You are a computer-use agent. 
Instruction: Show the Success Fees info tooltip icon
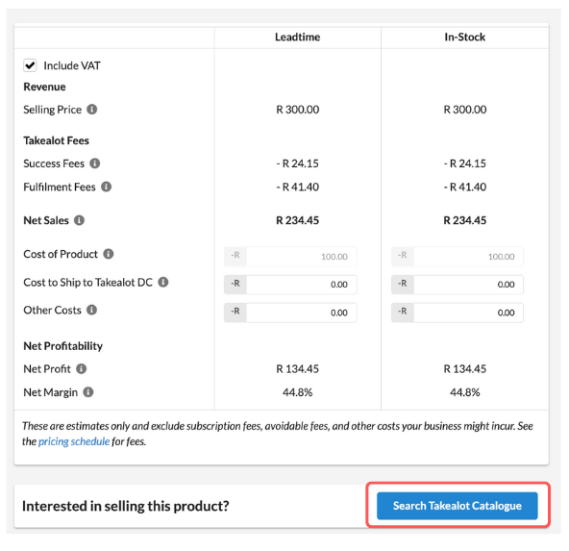click(95, 163)
